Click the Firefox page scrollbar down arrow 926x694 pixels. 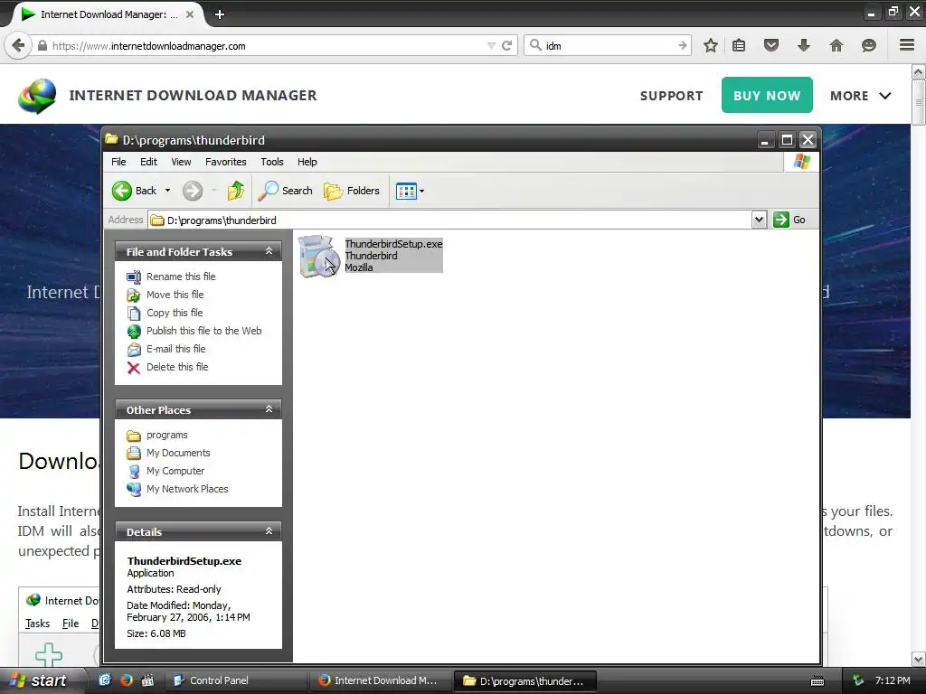point(918,659)
